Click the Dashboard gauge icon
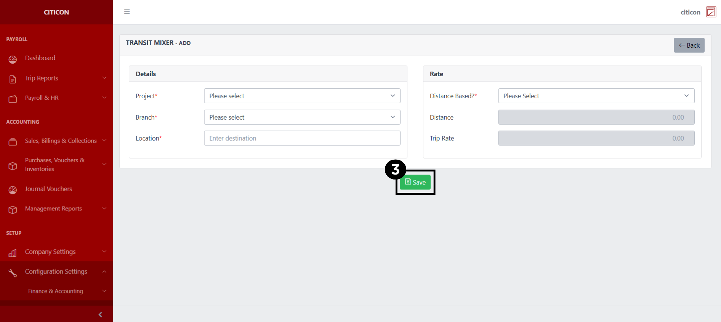Viewport: 721px width, 322px height. (x=13, y=59)
